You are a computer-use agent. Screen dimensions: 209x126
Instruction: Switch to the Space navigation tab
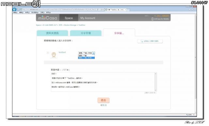coord(69,18)
